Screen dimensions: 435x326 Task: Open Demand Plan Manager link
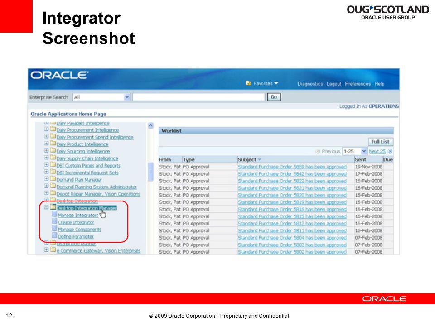tap(79, 180)
